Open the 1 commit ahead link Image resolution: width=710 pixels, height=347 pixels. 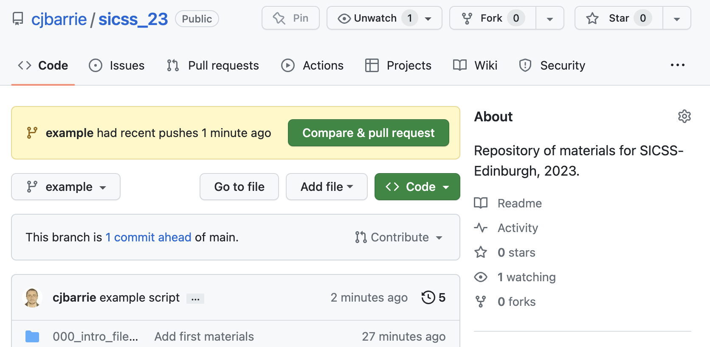[148, 237]
